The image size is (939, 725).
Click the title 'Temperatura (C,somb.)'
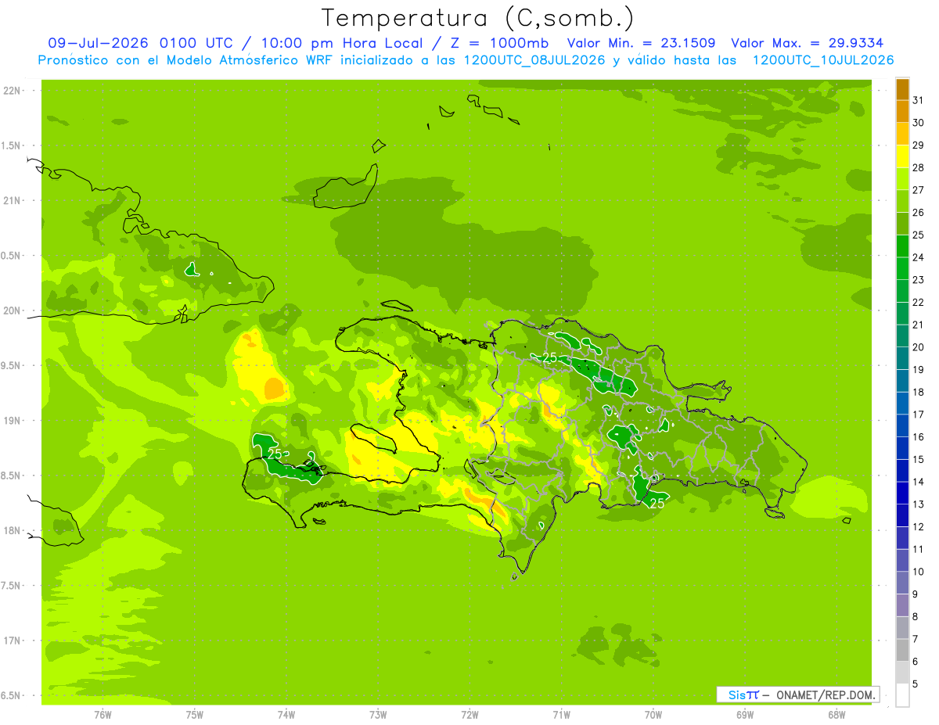point(478,18)
